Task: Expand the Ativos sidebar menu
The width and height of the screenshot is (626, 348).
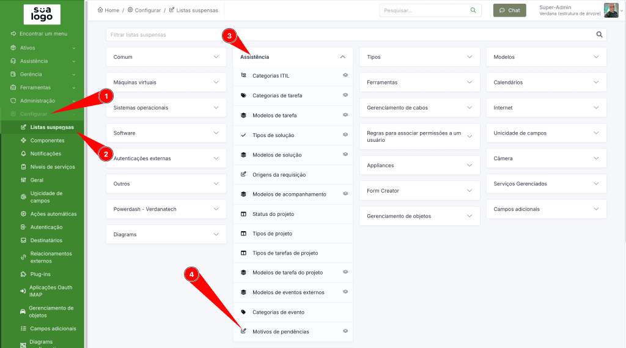Action: (x=42, y=48)
